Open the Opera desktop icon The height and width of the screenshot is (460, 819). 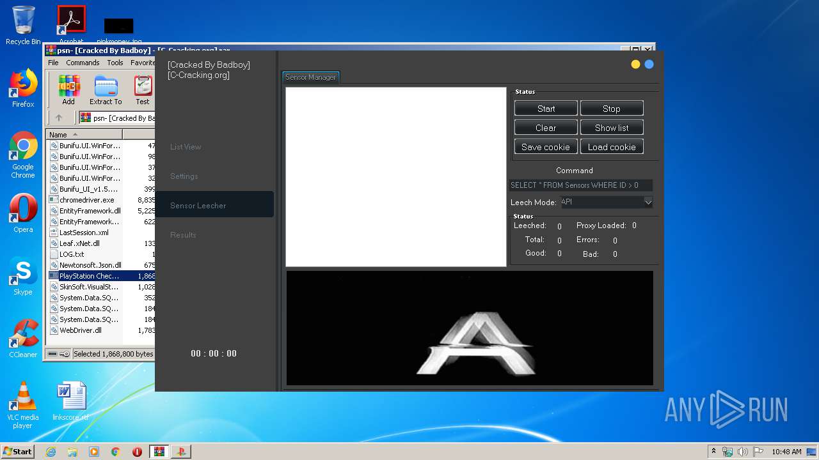(23, 213)
